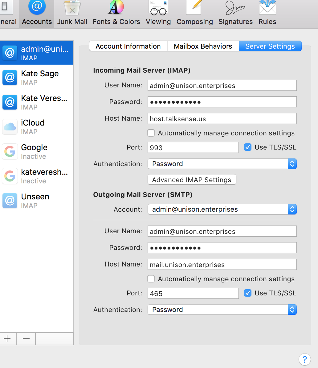Open Advanced IMAP Settings

[192, 180]
